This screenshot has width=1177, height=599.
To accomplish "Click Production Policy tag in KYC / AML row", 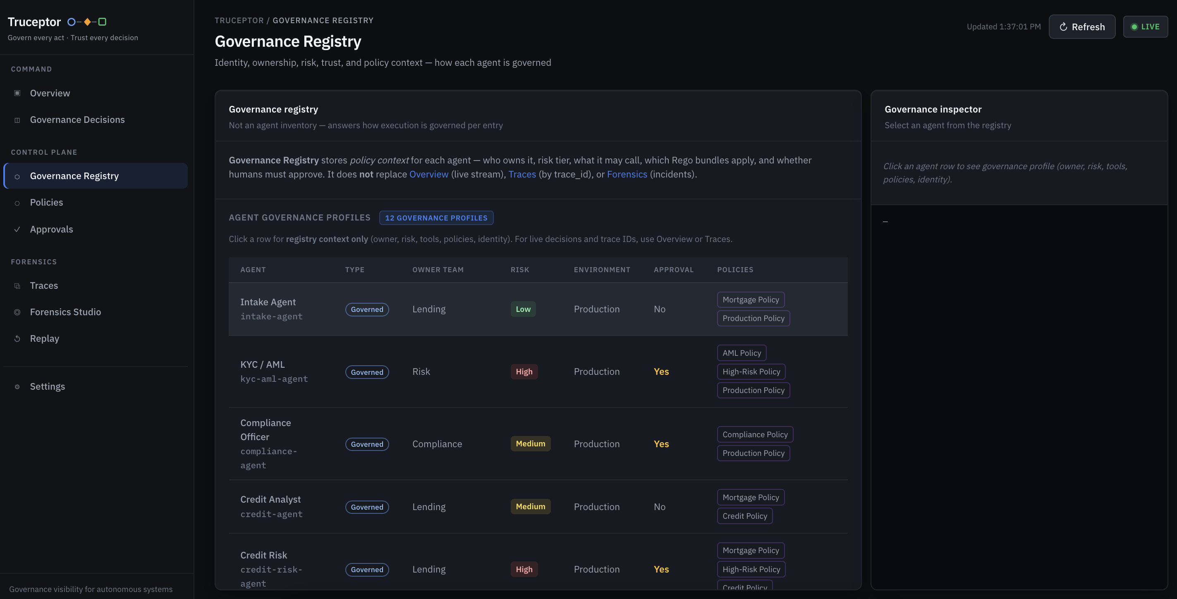I will [x=754, y=390].
